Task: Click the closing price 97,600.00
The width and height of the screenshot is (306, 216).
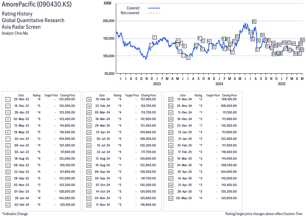Action: 68,152
